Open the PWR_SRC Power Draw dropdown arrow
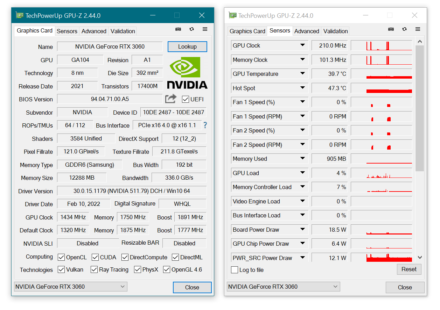Viewport: 440px width, 310px height. coord(302,258)
